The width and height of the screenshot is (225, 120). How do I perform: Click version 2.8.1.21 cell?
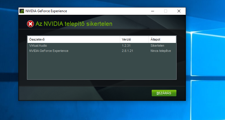click(127, 51)
